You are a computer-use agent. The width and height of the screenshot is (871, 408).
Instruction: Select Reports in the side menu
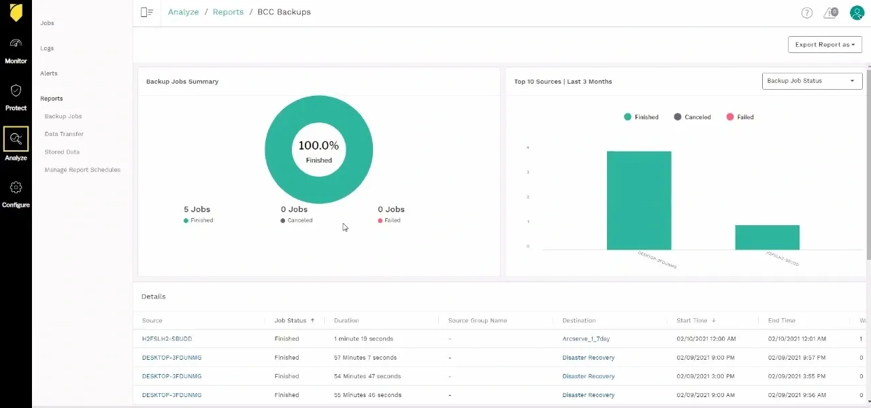(52, 99)
